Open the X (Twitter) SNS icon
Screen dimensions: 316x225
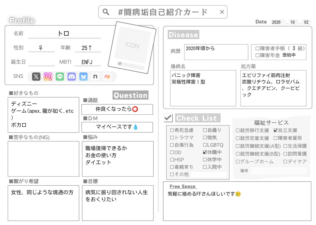(x=36, y=76)
